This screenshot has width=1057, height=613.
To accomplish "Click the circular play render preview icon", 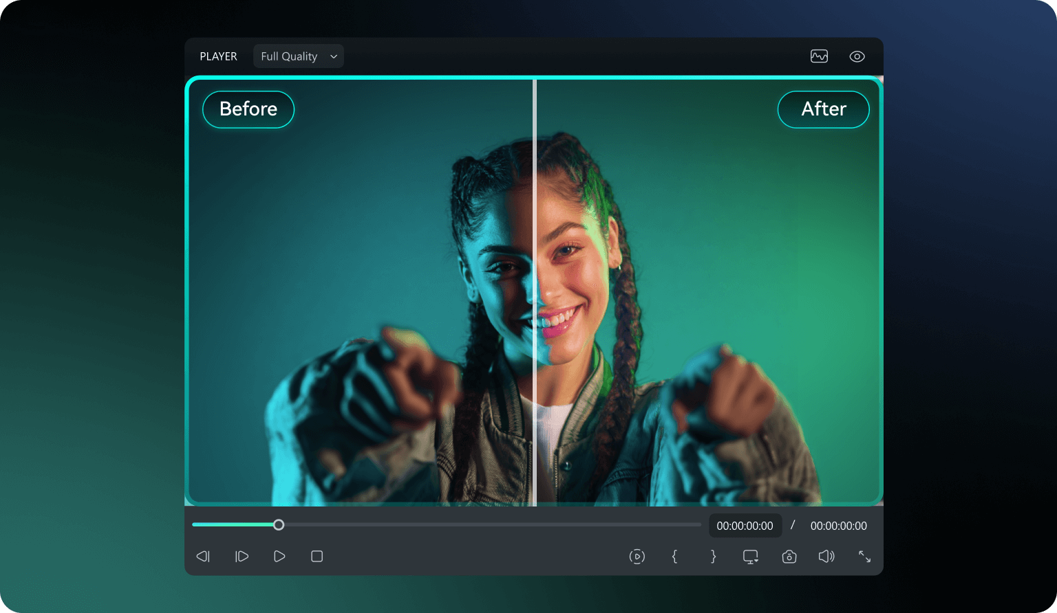I will point(637,557).
